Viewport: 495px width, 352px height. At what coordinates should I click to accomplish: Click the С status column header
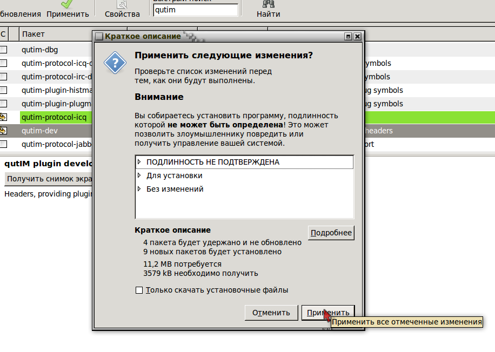pyautogui.click(x=3, y=34)
